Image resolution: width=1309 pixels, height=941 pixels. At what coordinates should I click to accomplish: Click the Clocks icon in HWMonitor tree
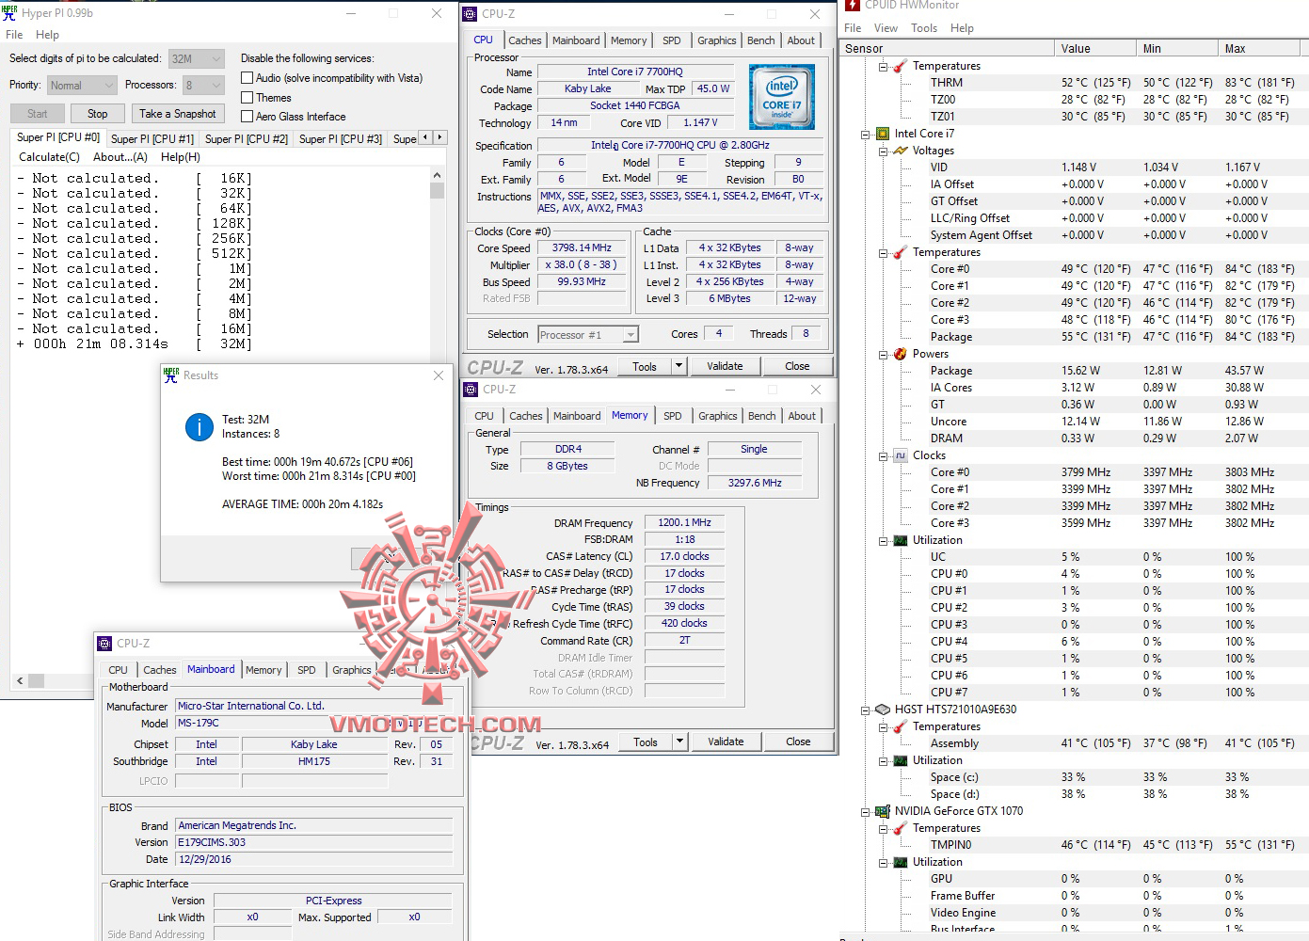(x=901, y=455)
